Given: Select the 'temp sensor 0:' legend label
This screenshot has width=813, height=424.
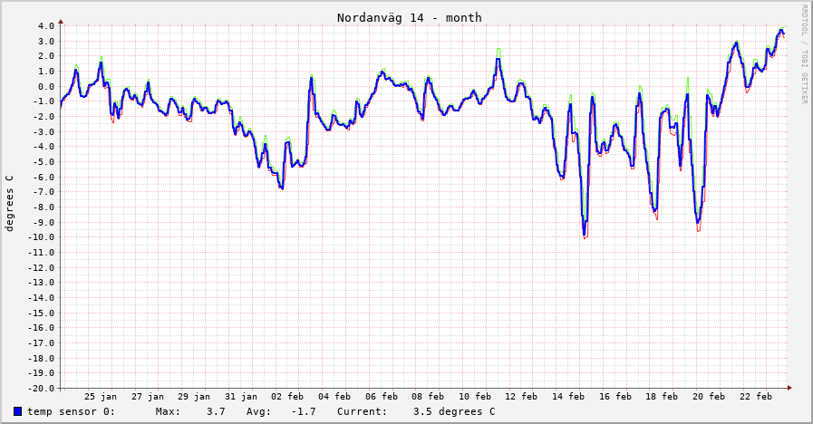Looking at the screenshot, I should pos(71,411).
